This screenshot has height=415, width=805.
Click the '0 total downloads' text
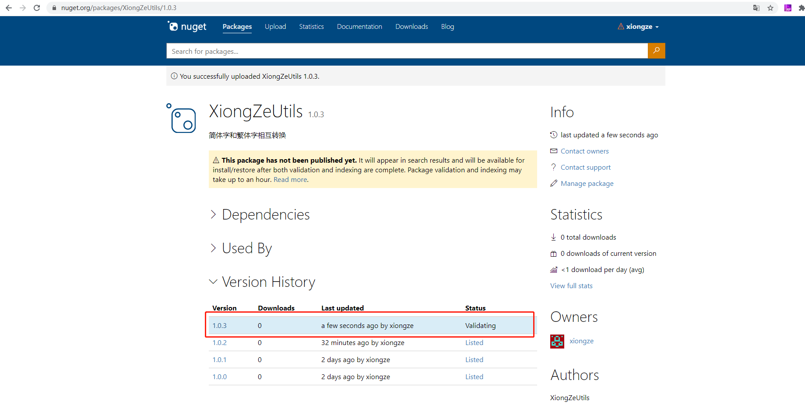pyautogui.click(x=588, y=237)
